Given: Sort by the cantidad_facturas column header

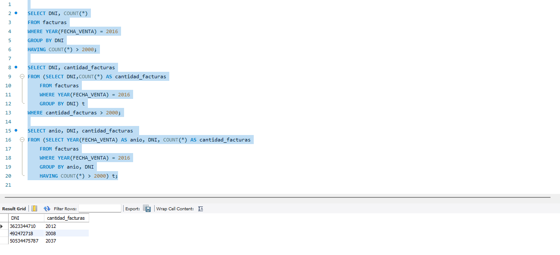Looking at the screenshot, I should pyautogui.click(x=66, y=218).
